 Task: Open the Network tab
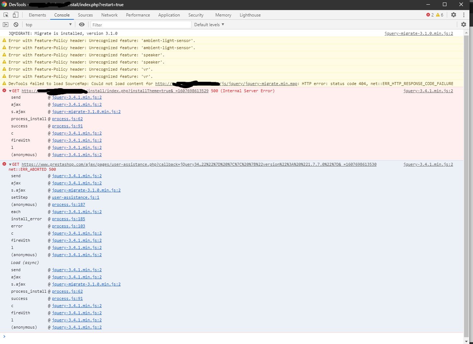tap(109, 15)
